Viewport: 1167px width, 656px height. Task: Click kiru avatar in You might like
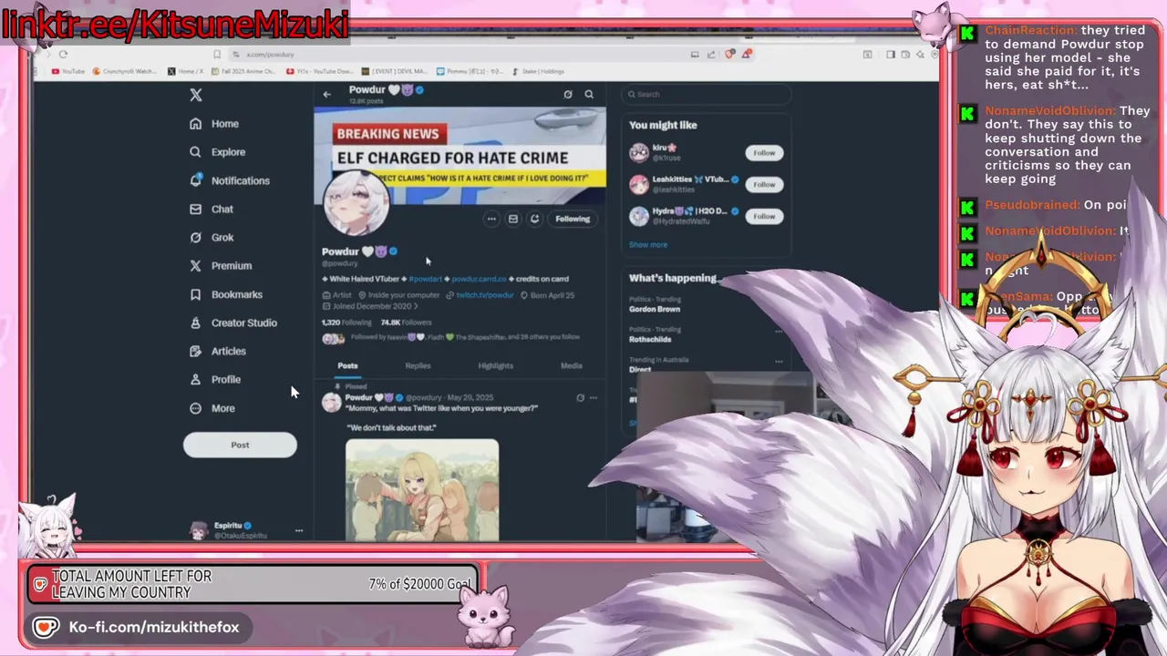pyautogui.click(x=639, y=152)
